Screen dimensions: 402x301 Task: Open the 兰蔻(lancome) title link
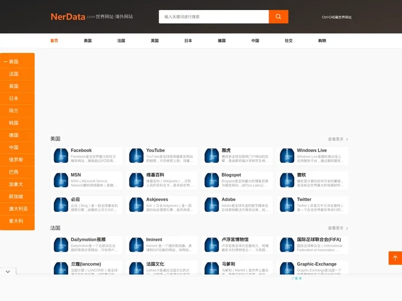click(x=86, y=264)
